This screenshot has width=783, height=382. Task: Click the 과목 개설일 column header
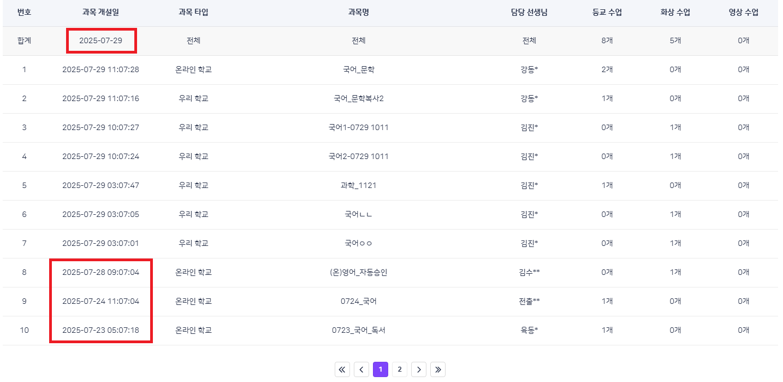pyautogui.click(x=100, y=12)
